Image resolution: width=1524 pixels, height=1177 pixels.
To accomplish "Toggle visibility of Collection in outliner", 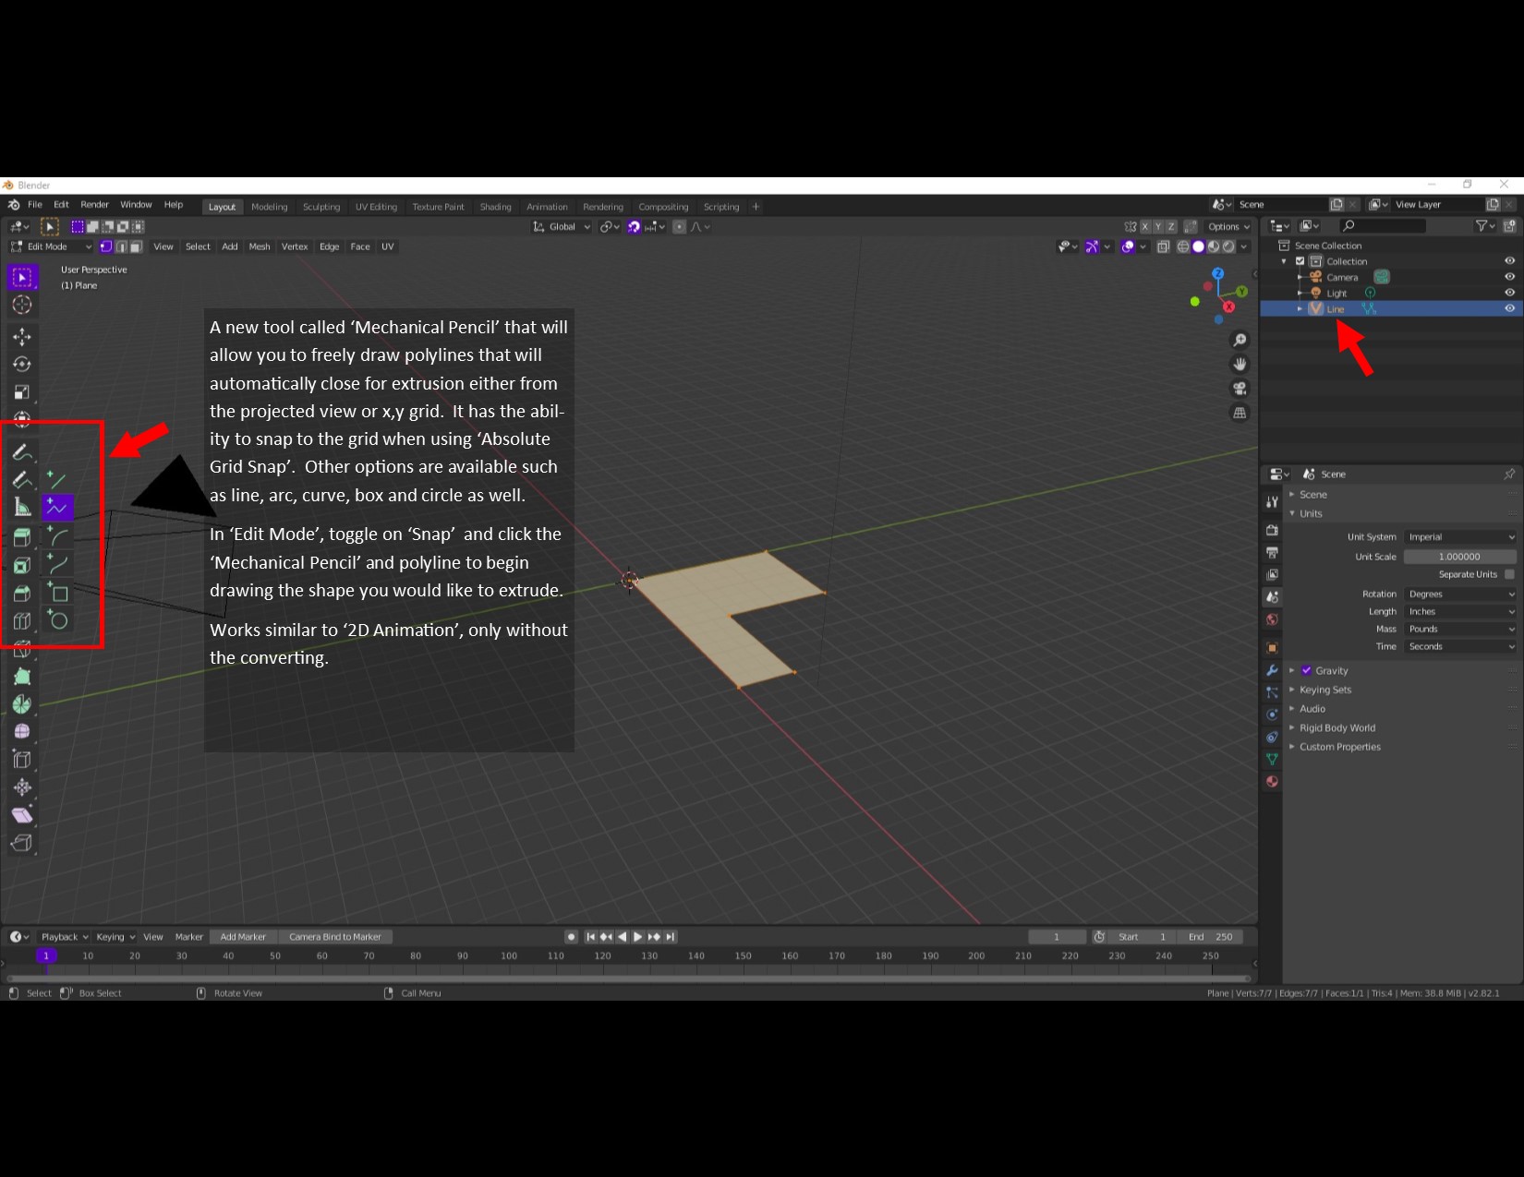I will (x=1509, y=261).
